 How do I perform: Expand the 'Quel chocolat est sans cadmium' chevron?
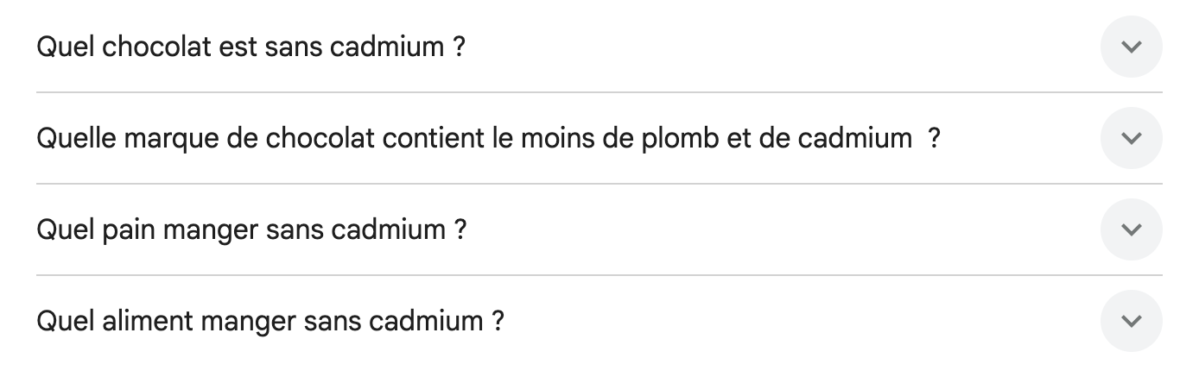click(x=1131, y=47)
